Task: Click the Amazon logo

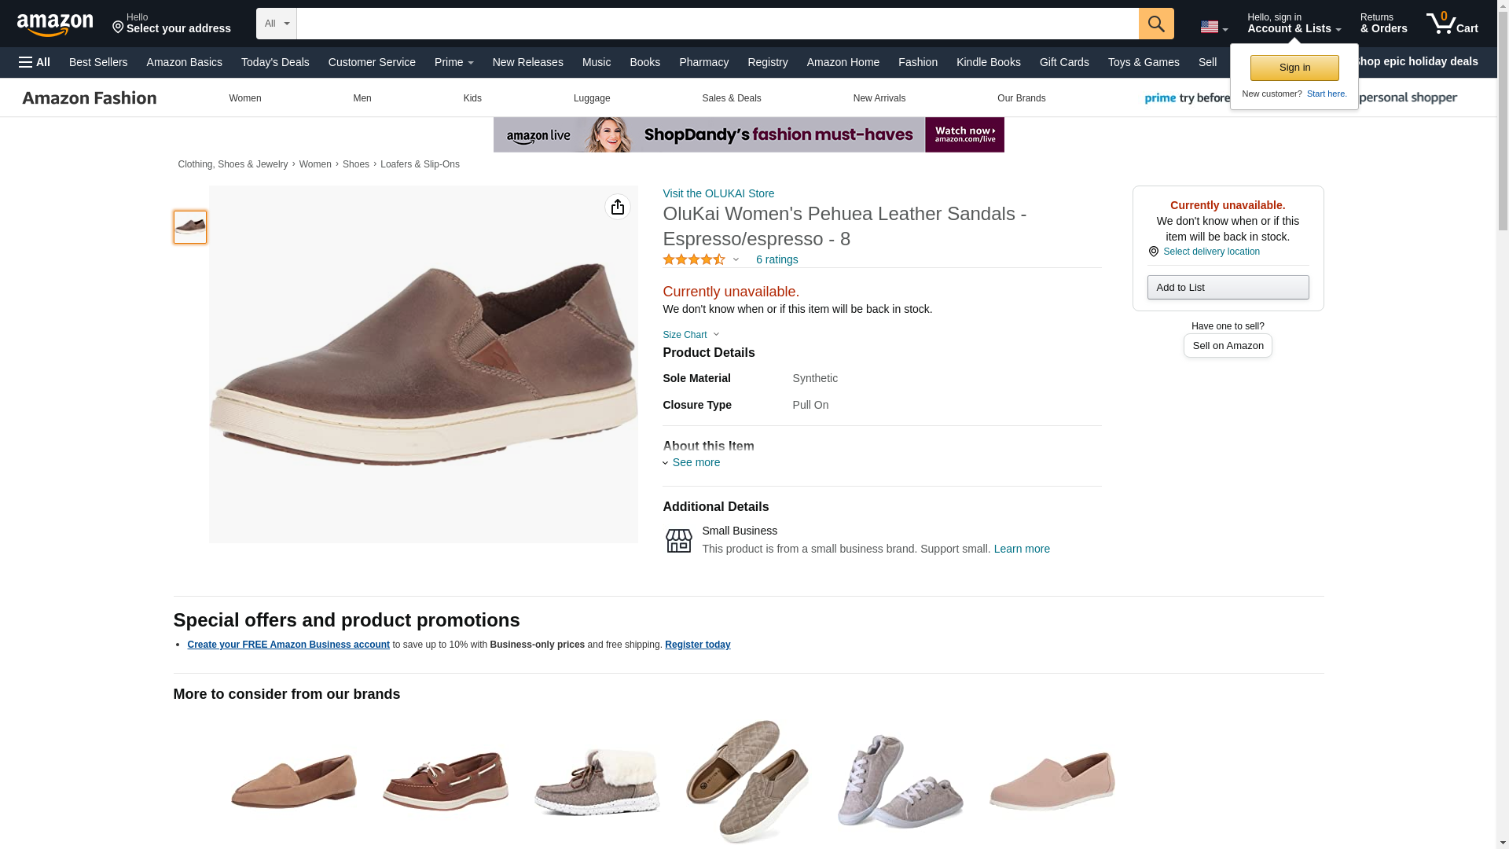Action: click(x=55, y=24)
